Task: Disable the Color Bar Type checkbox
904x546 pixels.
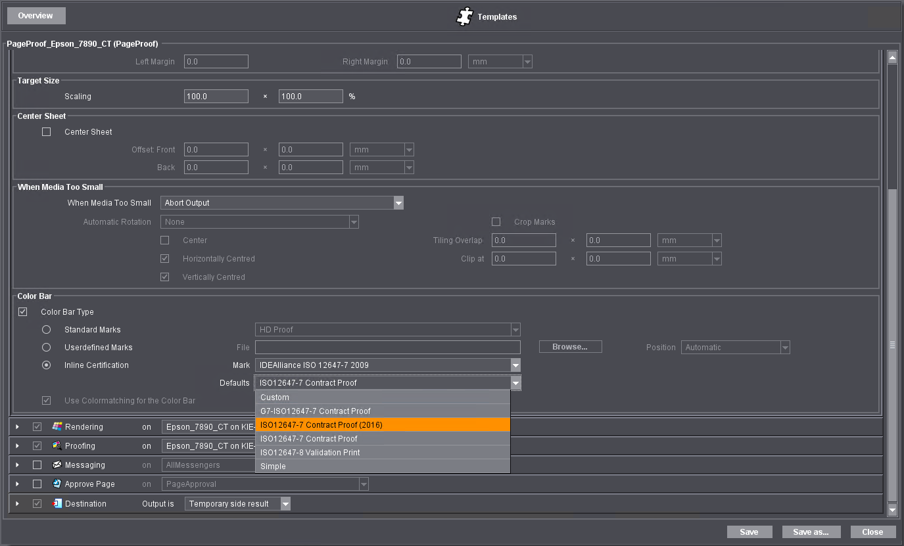Action: click(x=22, y=311)
